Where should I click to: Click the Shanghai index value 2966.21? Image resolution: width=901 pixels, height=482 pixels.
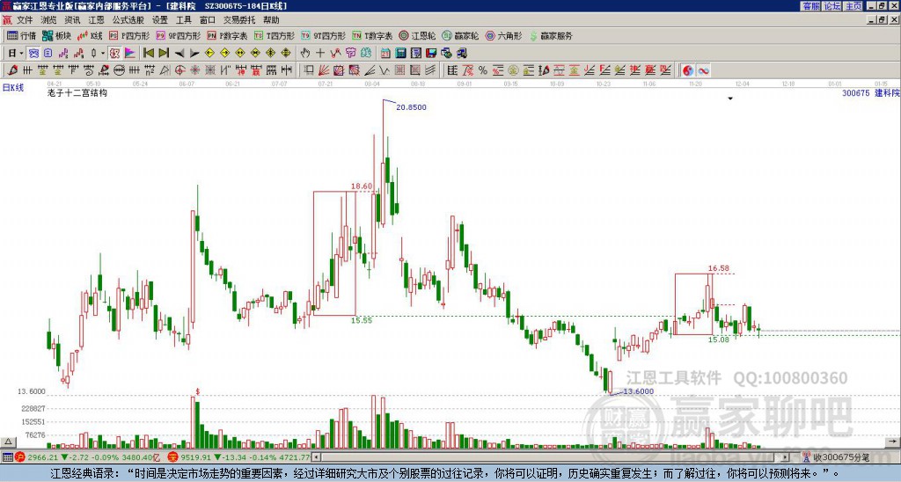click(42, 457)
